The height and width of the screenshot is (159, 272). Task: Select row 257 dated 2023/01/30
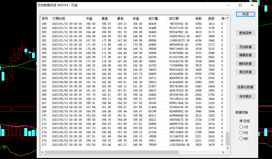[x=133, y=61]
